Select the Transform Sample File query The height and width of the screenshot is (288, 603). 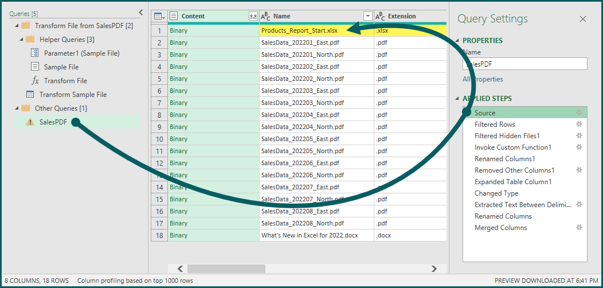(73, 95)
